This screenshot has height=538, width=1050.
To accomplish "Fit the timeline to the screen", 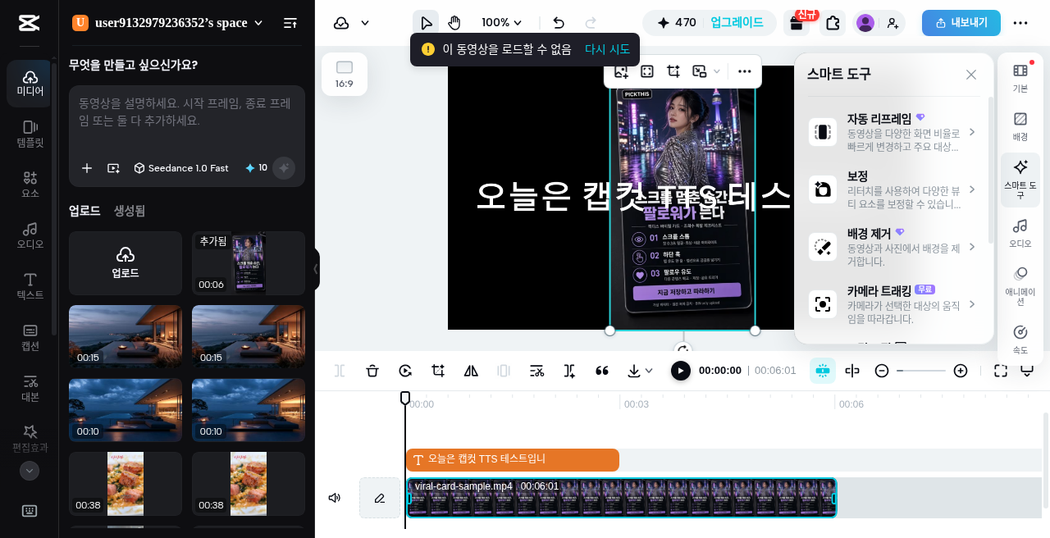I will coord(1001,371).
